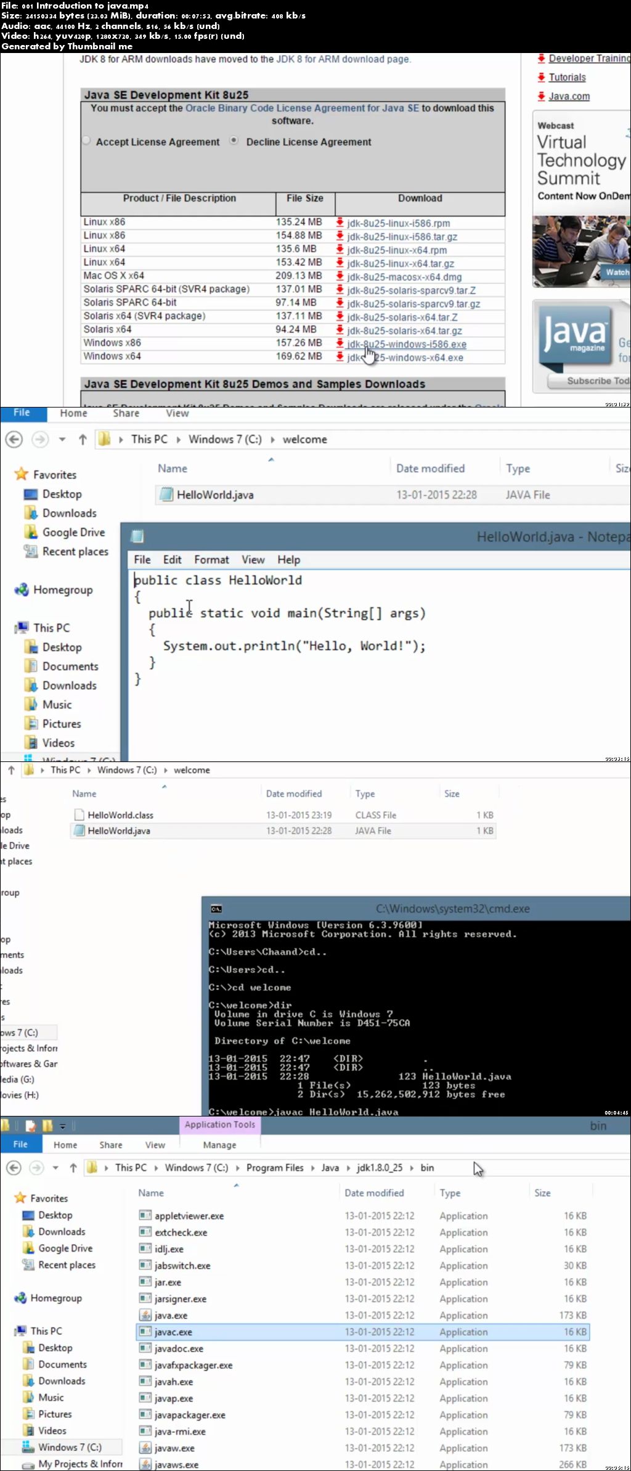Screen dimensions: 631x1471
Task: Click jdk-8u25-windows-x64.exe download link
Action: tap(405, 358)
